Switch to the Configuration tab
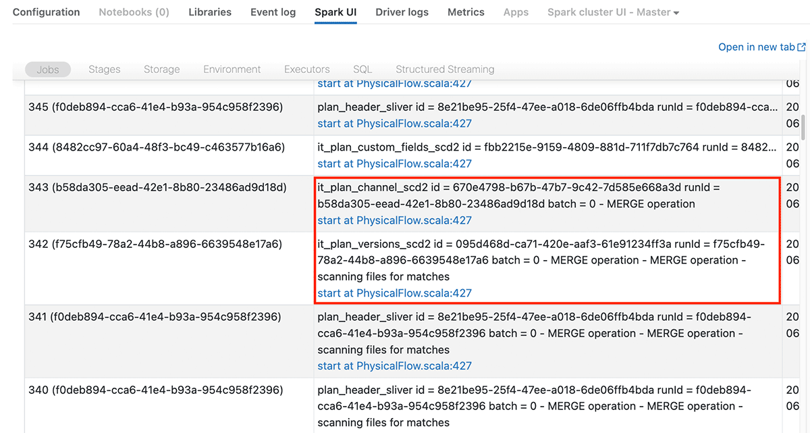Screen dimensions: 810x433 [x=46, y=12]
